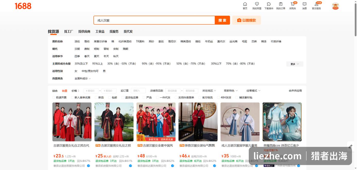Click the user avatar at top right
357x170 pixels.
pos(335,6)
